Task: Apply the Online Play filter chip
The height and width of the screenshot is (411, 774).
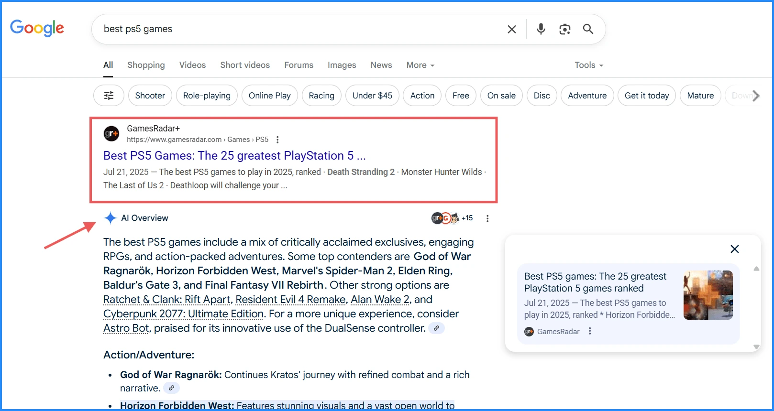Action: 269,96
